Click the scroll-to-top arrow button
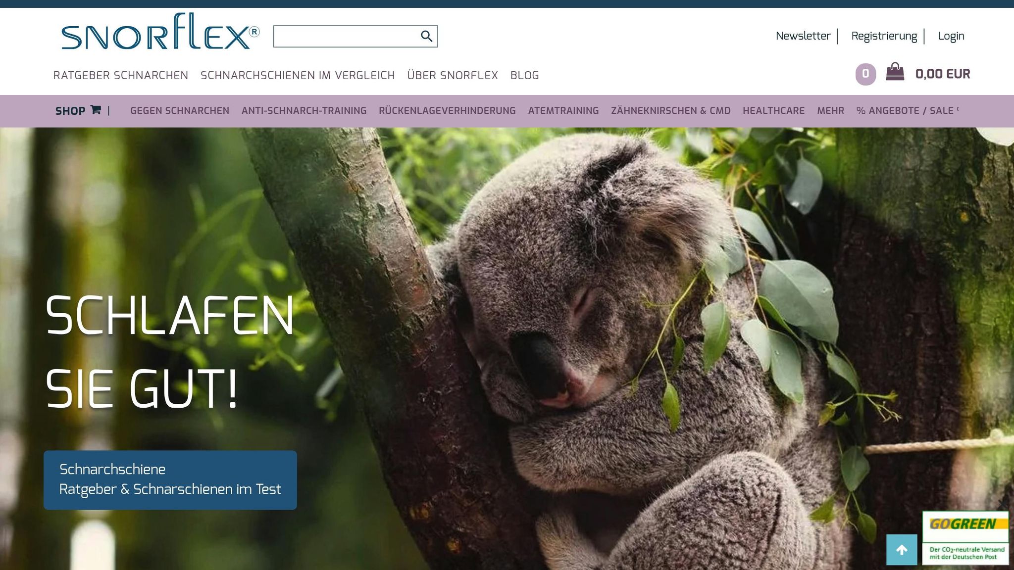The height and width of the screenshot is (570, 1014). pos(902,550)
